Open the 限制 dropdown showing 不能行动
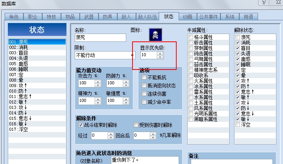 click(x=105, y=55)
